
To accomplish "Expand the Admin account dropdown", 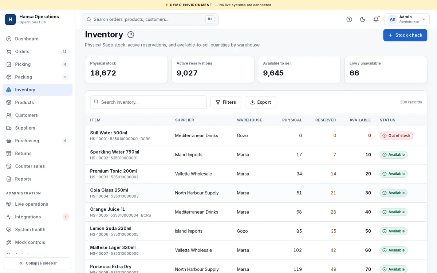I will (407, 19).
